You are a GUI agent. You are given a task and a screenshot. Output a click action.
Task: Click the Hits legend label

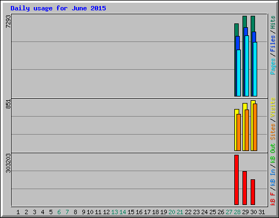[x=273, y=22]
